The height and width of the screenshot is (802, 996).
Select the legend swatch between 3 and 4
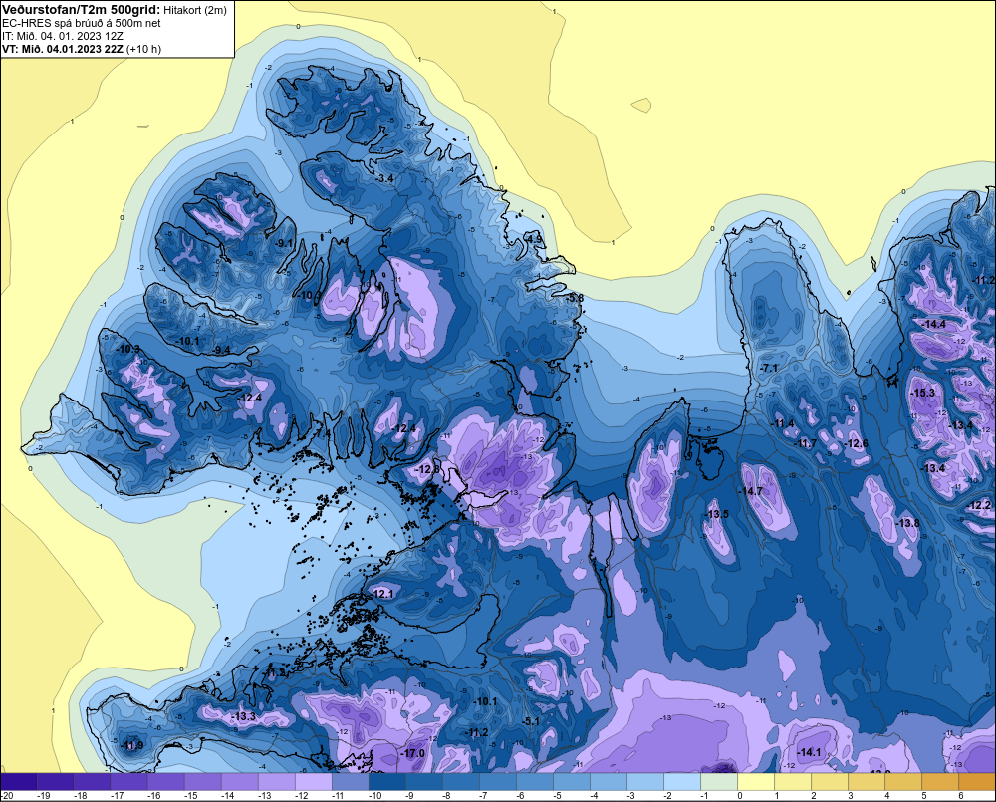[x=866, y=782]
